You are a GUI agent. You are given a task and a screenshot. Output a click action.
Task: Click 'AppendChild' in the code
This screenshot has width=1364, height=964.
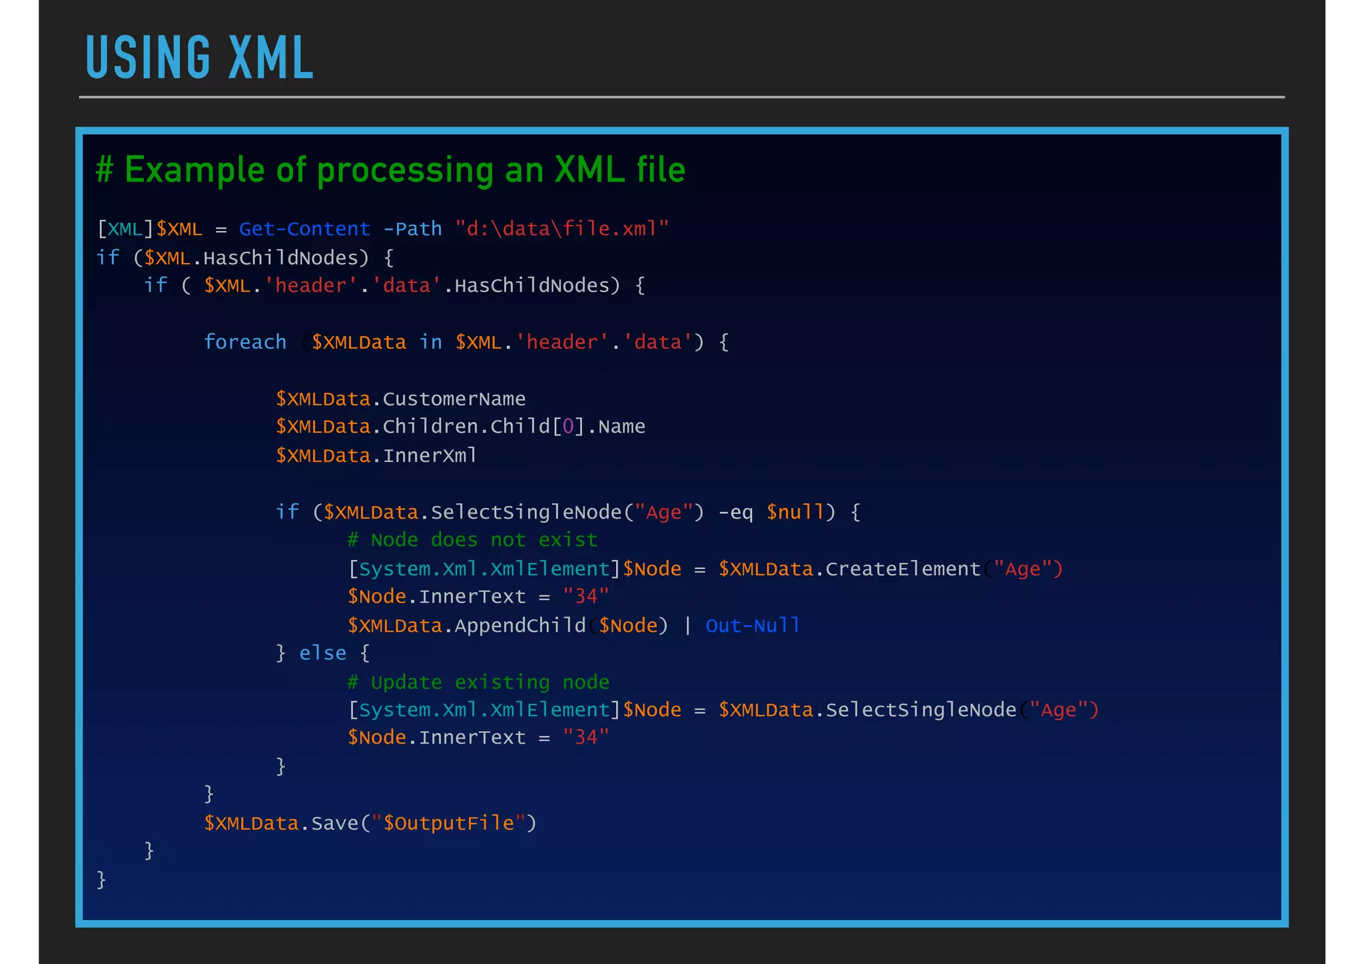point(520,626)
